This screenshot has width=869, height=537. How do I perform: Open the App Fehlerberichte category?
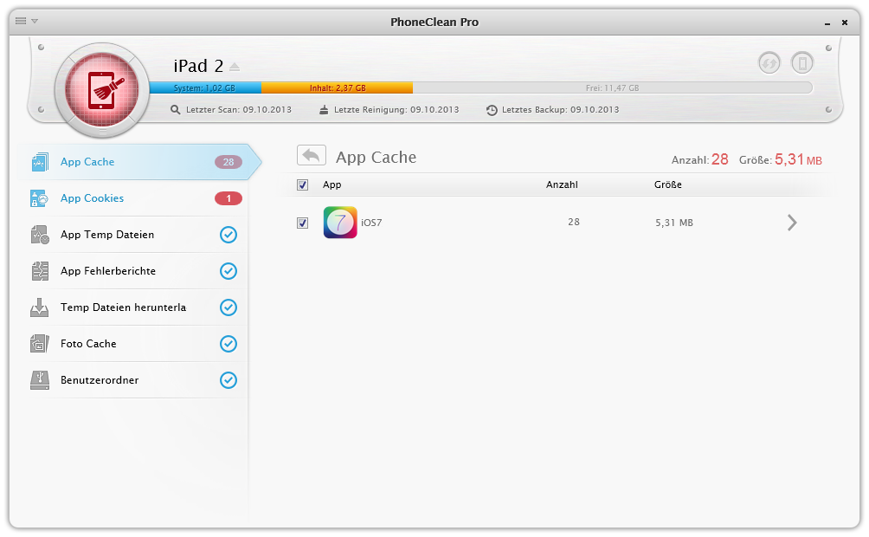coord(133,271)
